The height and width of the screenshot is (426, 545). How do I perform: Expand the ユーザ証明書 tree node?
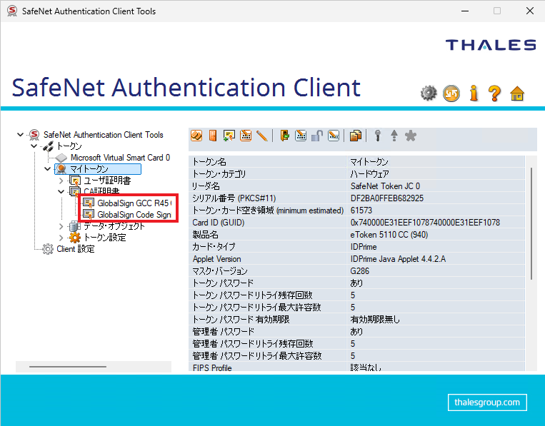click(x=61, y=181)
